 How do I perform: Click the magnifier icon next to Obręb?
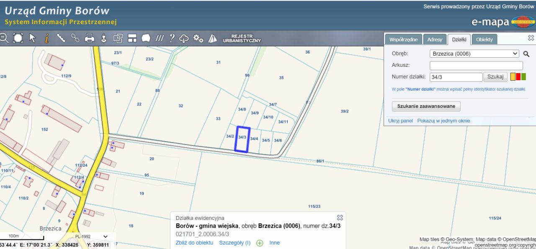point(526,54)
